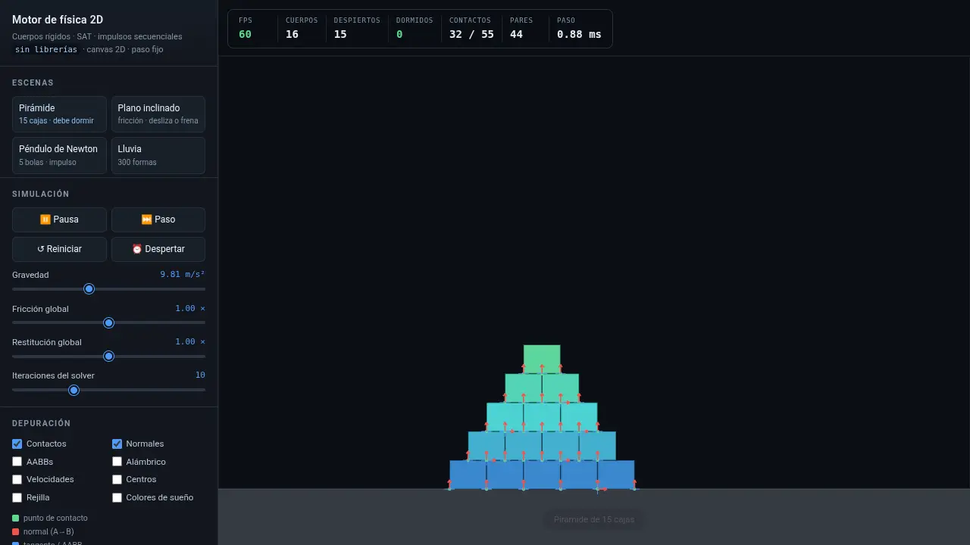Adjust the Fricción global slider
970x545 pixels.
(108, 323)
